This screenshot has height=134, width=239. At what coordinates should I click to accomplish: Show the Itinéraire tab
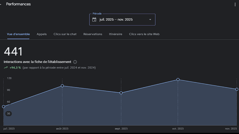coord(115,34)
